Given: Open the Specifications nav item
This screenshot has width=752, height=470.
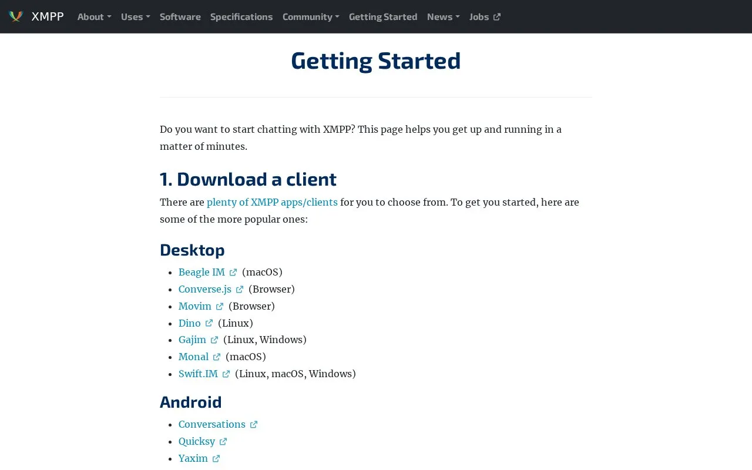Looking at the screenshot, I should (241, 16).
